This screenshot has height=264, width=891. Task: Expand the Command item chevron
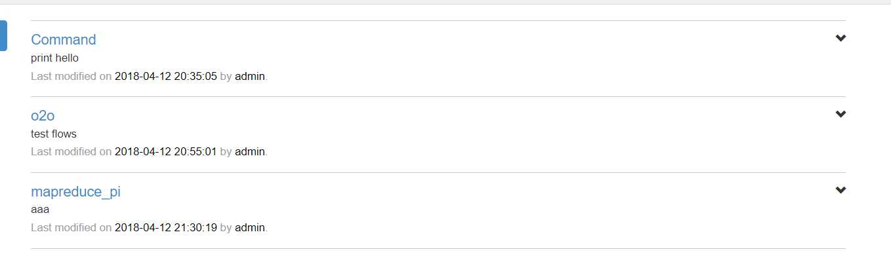pos(840,38)
